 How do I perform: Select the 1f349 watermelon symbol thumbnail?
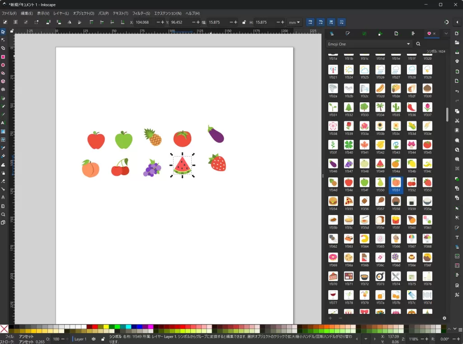pyautogui.click(x=380, y=163)
